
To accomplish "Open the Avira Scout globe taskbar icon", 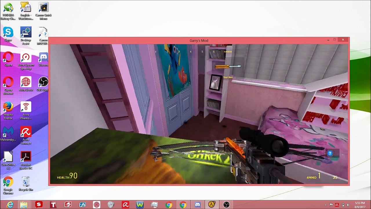I will (97, 205).
